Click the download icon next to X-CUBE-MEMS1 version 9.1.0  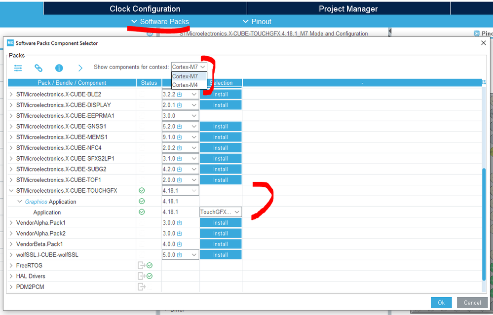point(180,137)
